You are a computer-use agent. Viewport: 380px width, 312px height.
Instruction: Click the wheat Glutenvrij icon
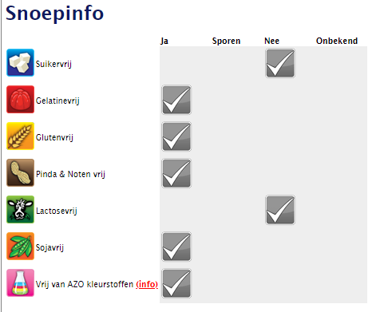pos(20,136)
